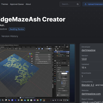In the Blender screenshot taskbar, click the Task View icon
The width and height of the screenshot is (103, 103).
click(6, 100)
